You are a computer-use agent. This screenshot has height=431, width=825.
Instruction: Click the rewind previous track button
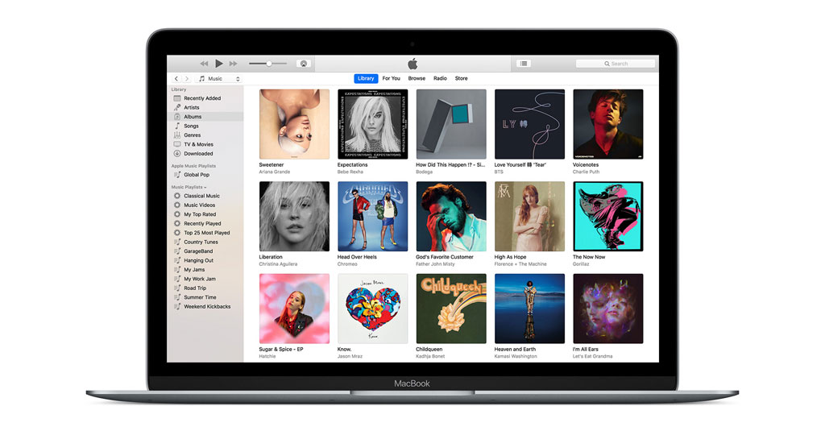pos(204,64)
